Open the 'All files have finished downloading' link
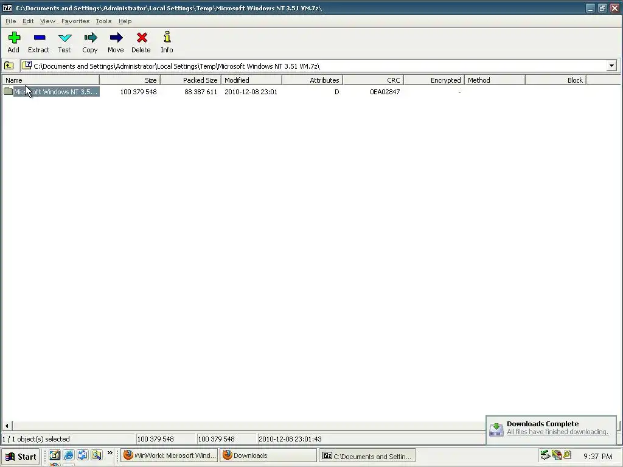This screenshot has height=467, width=623. 557,432
